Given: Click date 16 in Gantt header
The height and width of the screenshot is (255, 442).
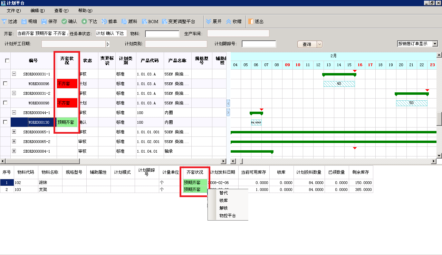Looking at the screenshot, I should point(360,65).
